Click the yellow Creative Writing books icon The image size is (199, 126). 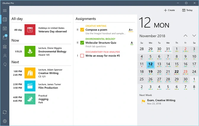coord(30,73)
